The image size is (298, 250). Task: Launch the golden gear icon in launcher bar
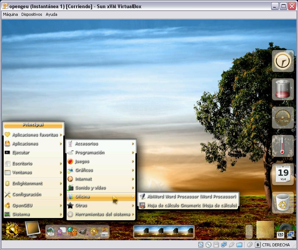pyautogui.click(x=94, y=232)
